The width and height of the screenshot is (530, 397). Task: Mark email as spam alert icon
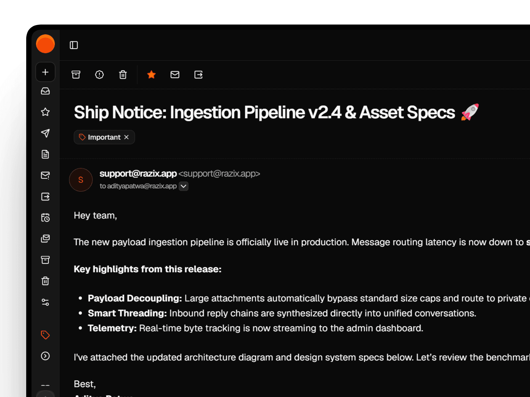(x=99, y=74)
